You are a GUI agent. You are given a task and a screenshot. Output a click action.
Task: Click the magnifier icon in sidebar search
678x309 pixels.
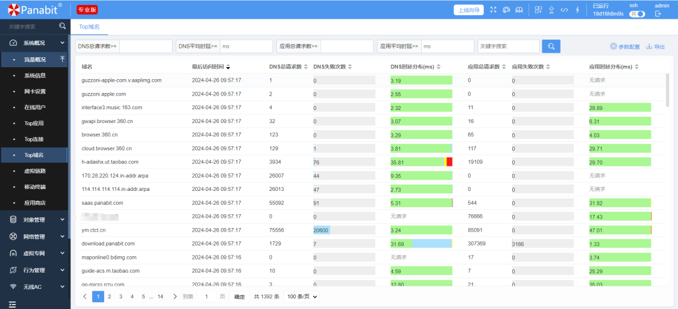(63, 26)
